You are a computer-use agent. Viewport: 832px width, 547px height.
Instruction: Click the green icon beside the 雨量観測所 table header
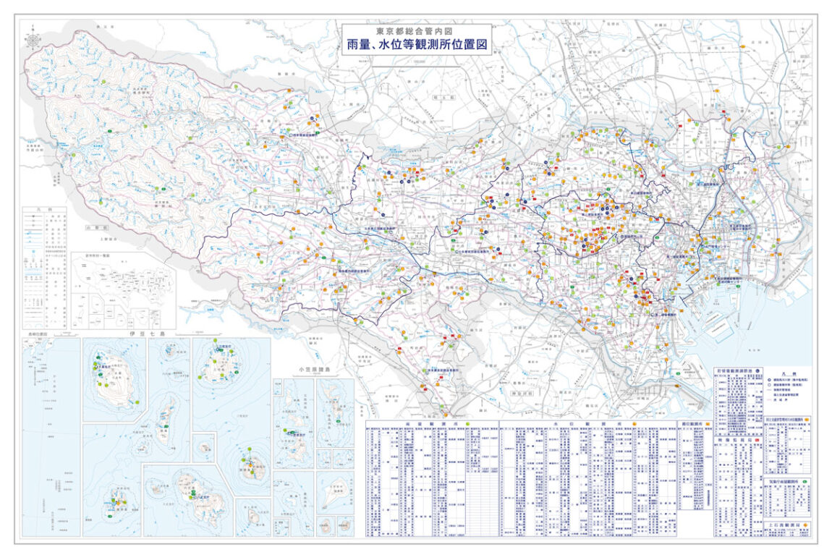click(x=467, y=424)
